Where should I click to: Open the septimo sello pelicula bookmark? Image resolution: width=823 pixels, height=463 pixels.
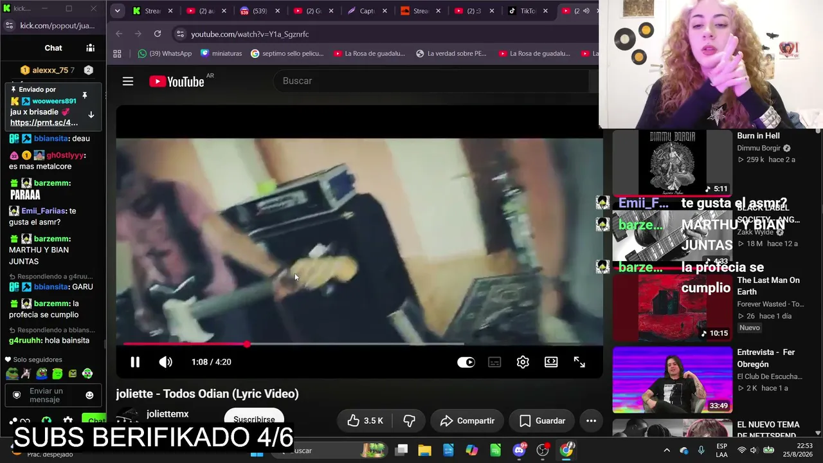[287, 53]
